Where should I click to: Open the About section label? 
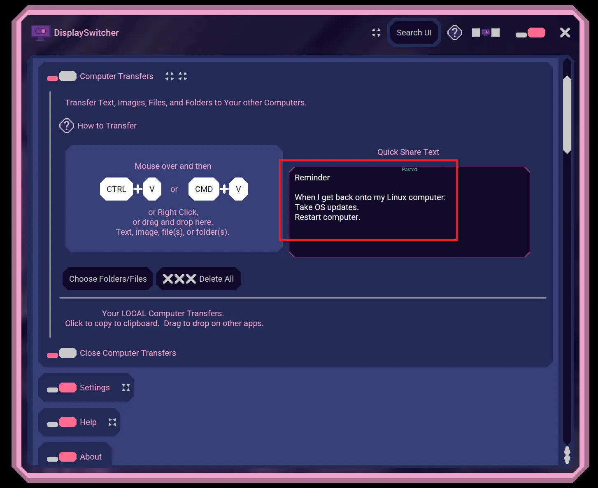91,457
